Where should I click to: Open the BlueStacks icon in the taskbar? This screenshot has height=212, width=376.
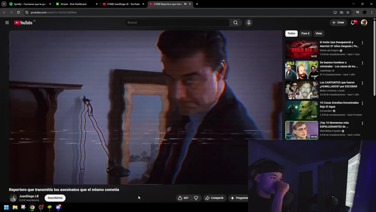[50, 207]
